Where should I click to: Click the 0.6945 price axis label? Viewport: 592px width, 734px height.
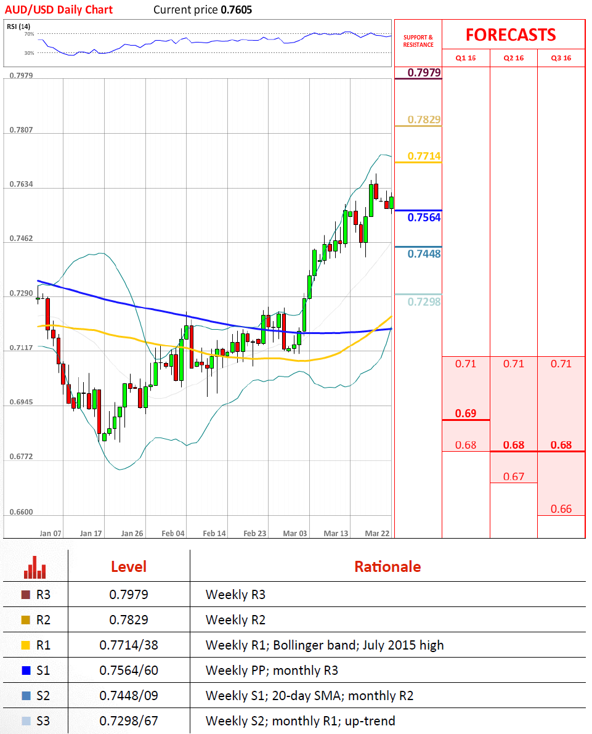[x=22, y=402]
